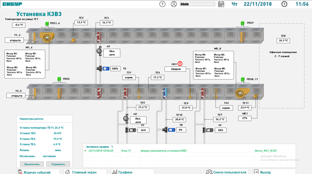Select the Y6 100% value
Screen dimensions: 312x174
(115, 69)
